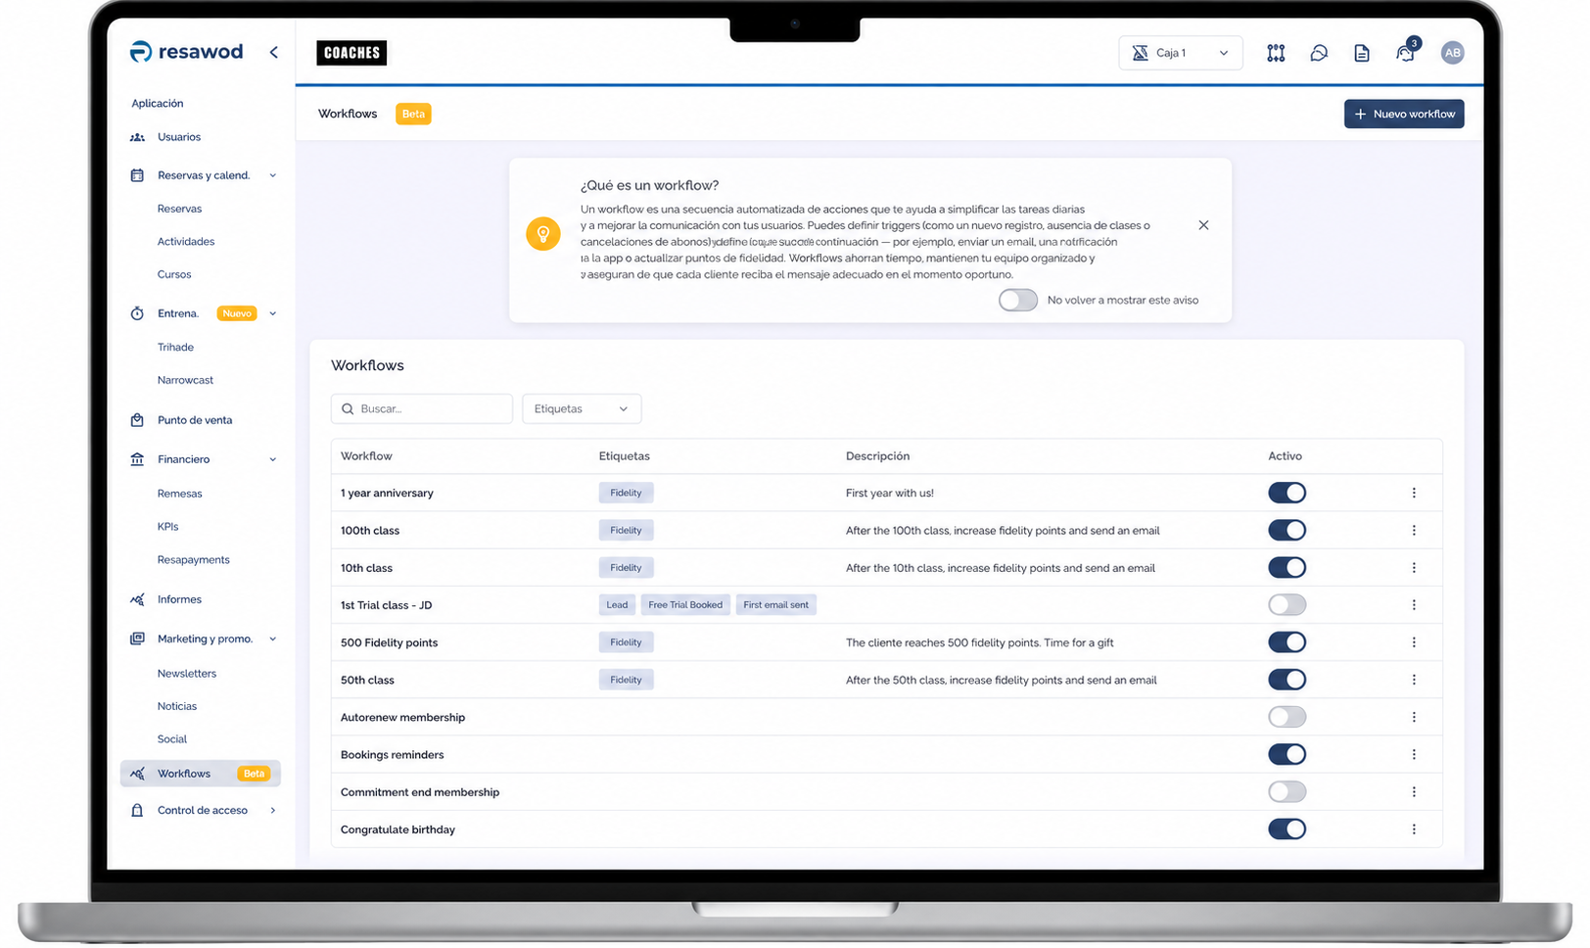Open Informes in the sidebar
This screenshot has height=948, width=1590.
[179, 599]
